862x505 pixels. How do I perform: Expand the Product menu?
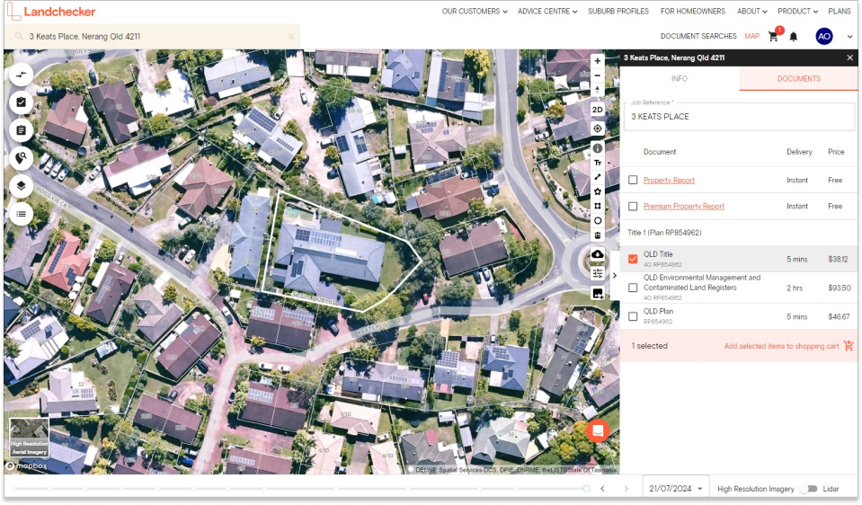pos(797,11)
